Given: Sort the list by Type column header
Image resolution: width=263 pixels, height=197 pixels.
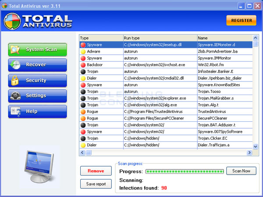Looking at the screenshot, I should [100, 38].
